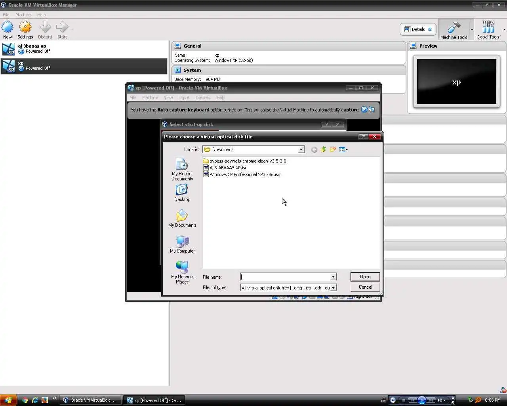Click the orange search tray icon
Image resolution: width=507 pixels, height=406 pixels.
coord(478,400)
